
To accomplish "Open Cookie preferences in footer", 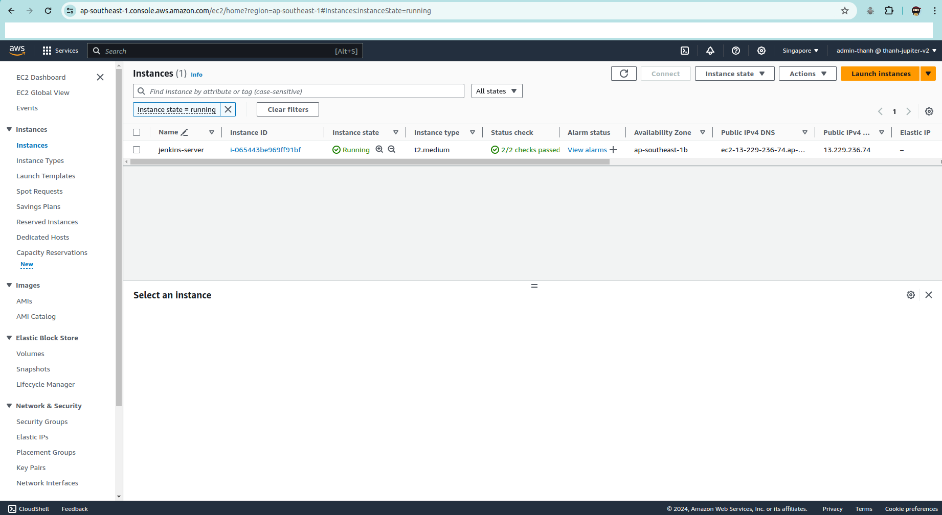I will pyautogui.click(x=911, y=509).
